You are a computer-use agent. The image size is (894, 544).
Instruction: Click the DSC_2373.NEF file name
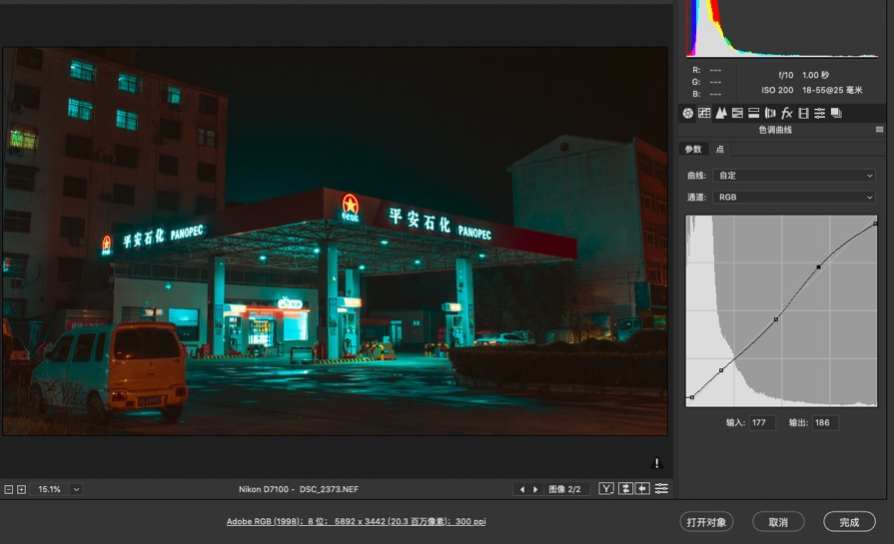(x=329, y=489)
